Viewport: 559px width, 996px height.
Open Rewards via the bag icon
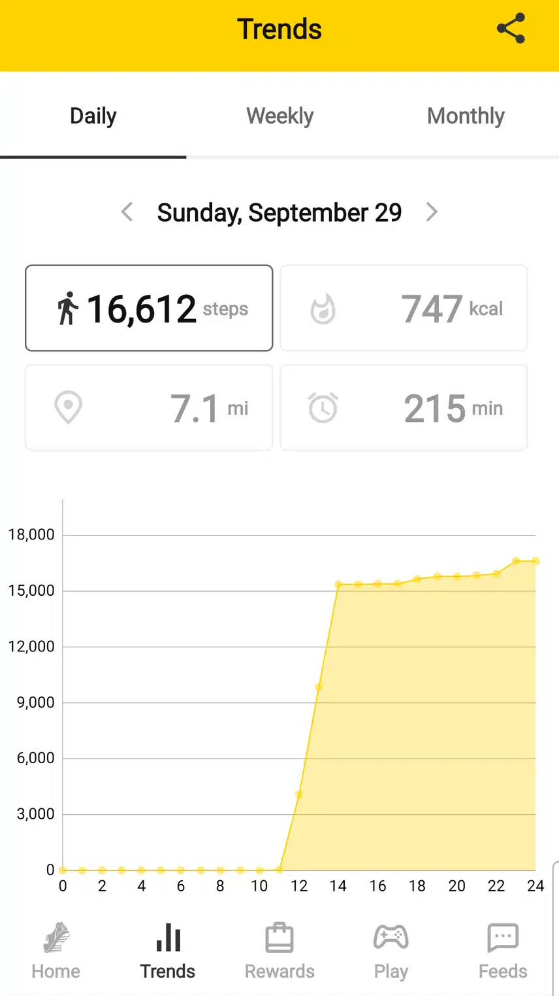(279, 938)
